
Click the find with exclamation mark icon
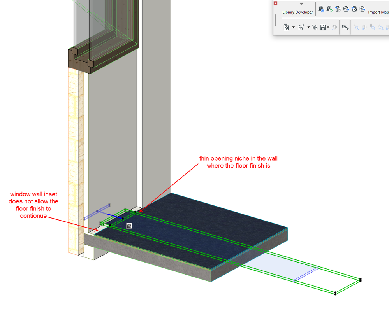pyautogui.click(x=381, y=27)
